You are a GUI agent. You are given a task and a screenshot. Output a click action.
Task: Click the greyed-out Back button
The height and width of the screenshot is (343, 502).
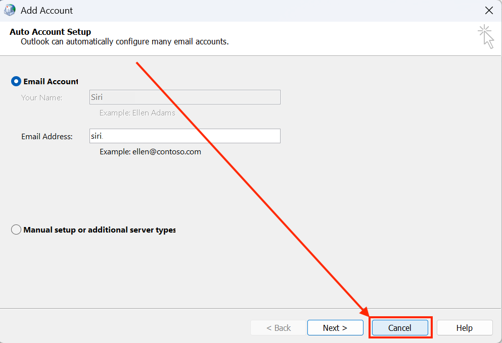click(x=278, y=327)
